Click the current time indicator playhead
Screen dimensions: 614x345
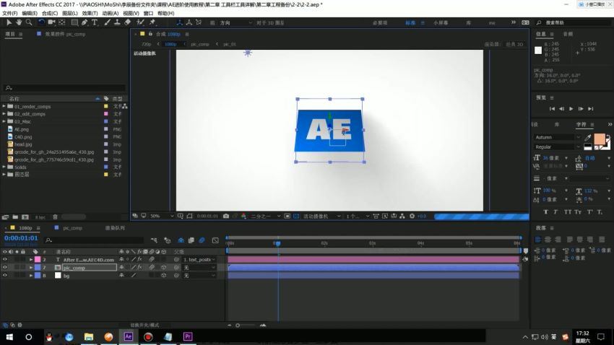point(277,243)
